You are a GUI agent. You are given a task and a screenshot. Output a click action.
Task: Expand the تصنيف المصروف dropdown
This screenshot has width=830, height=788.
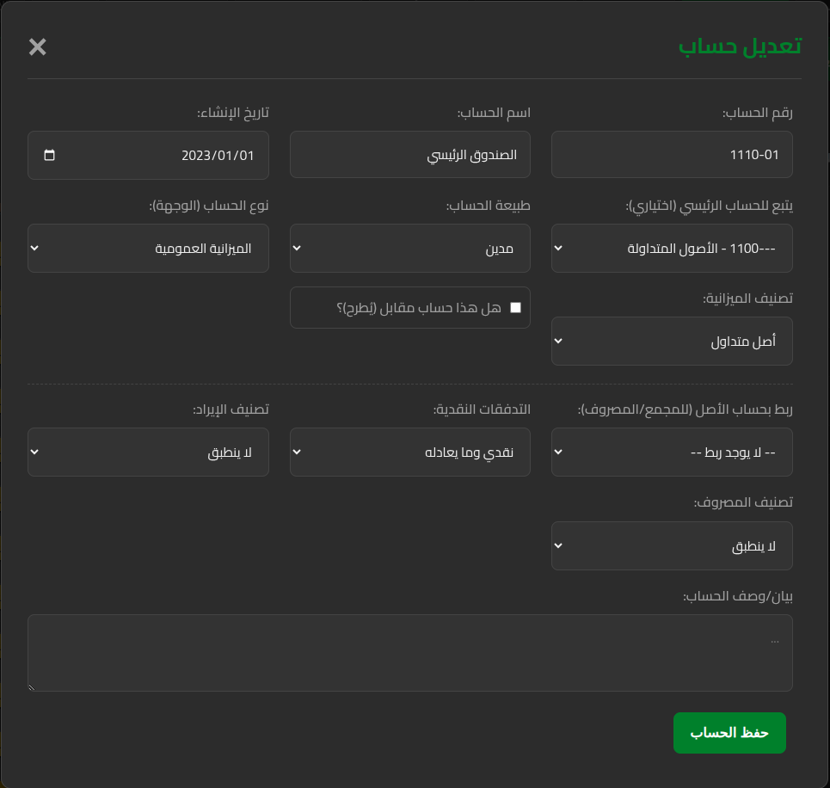(x=672, y=546)
